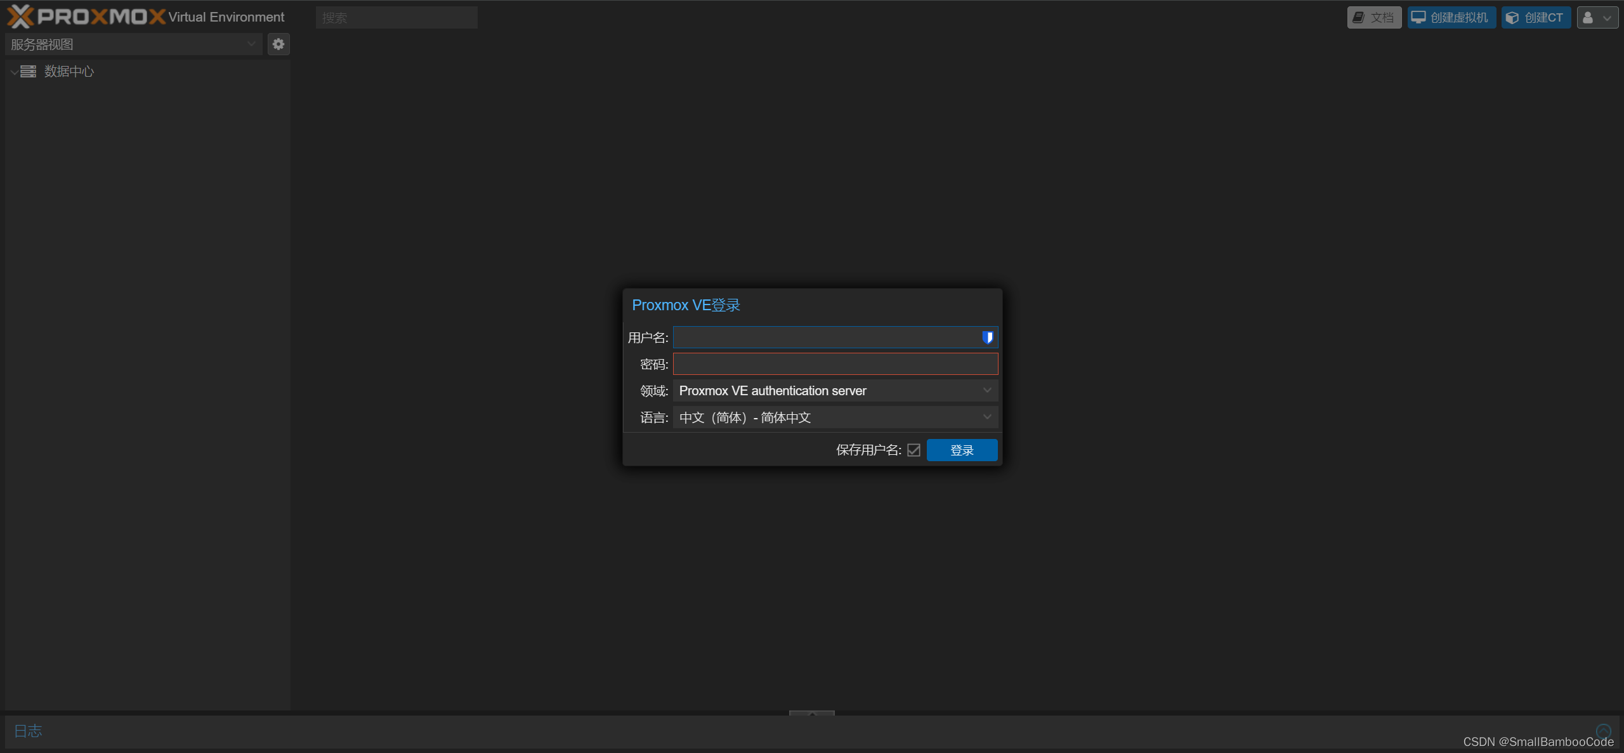Select the 日志 log tab

29,731
